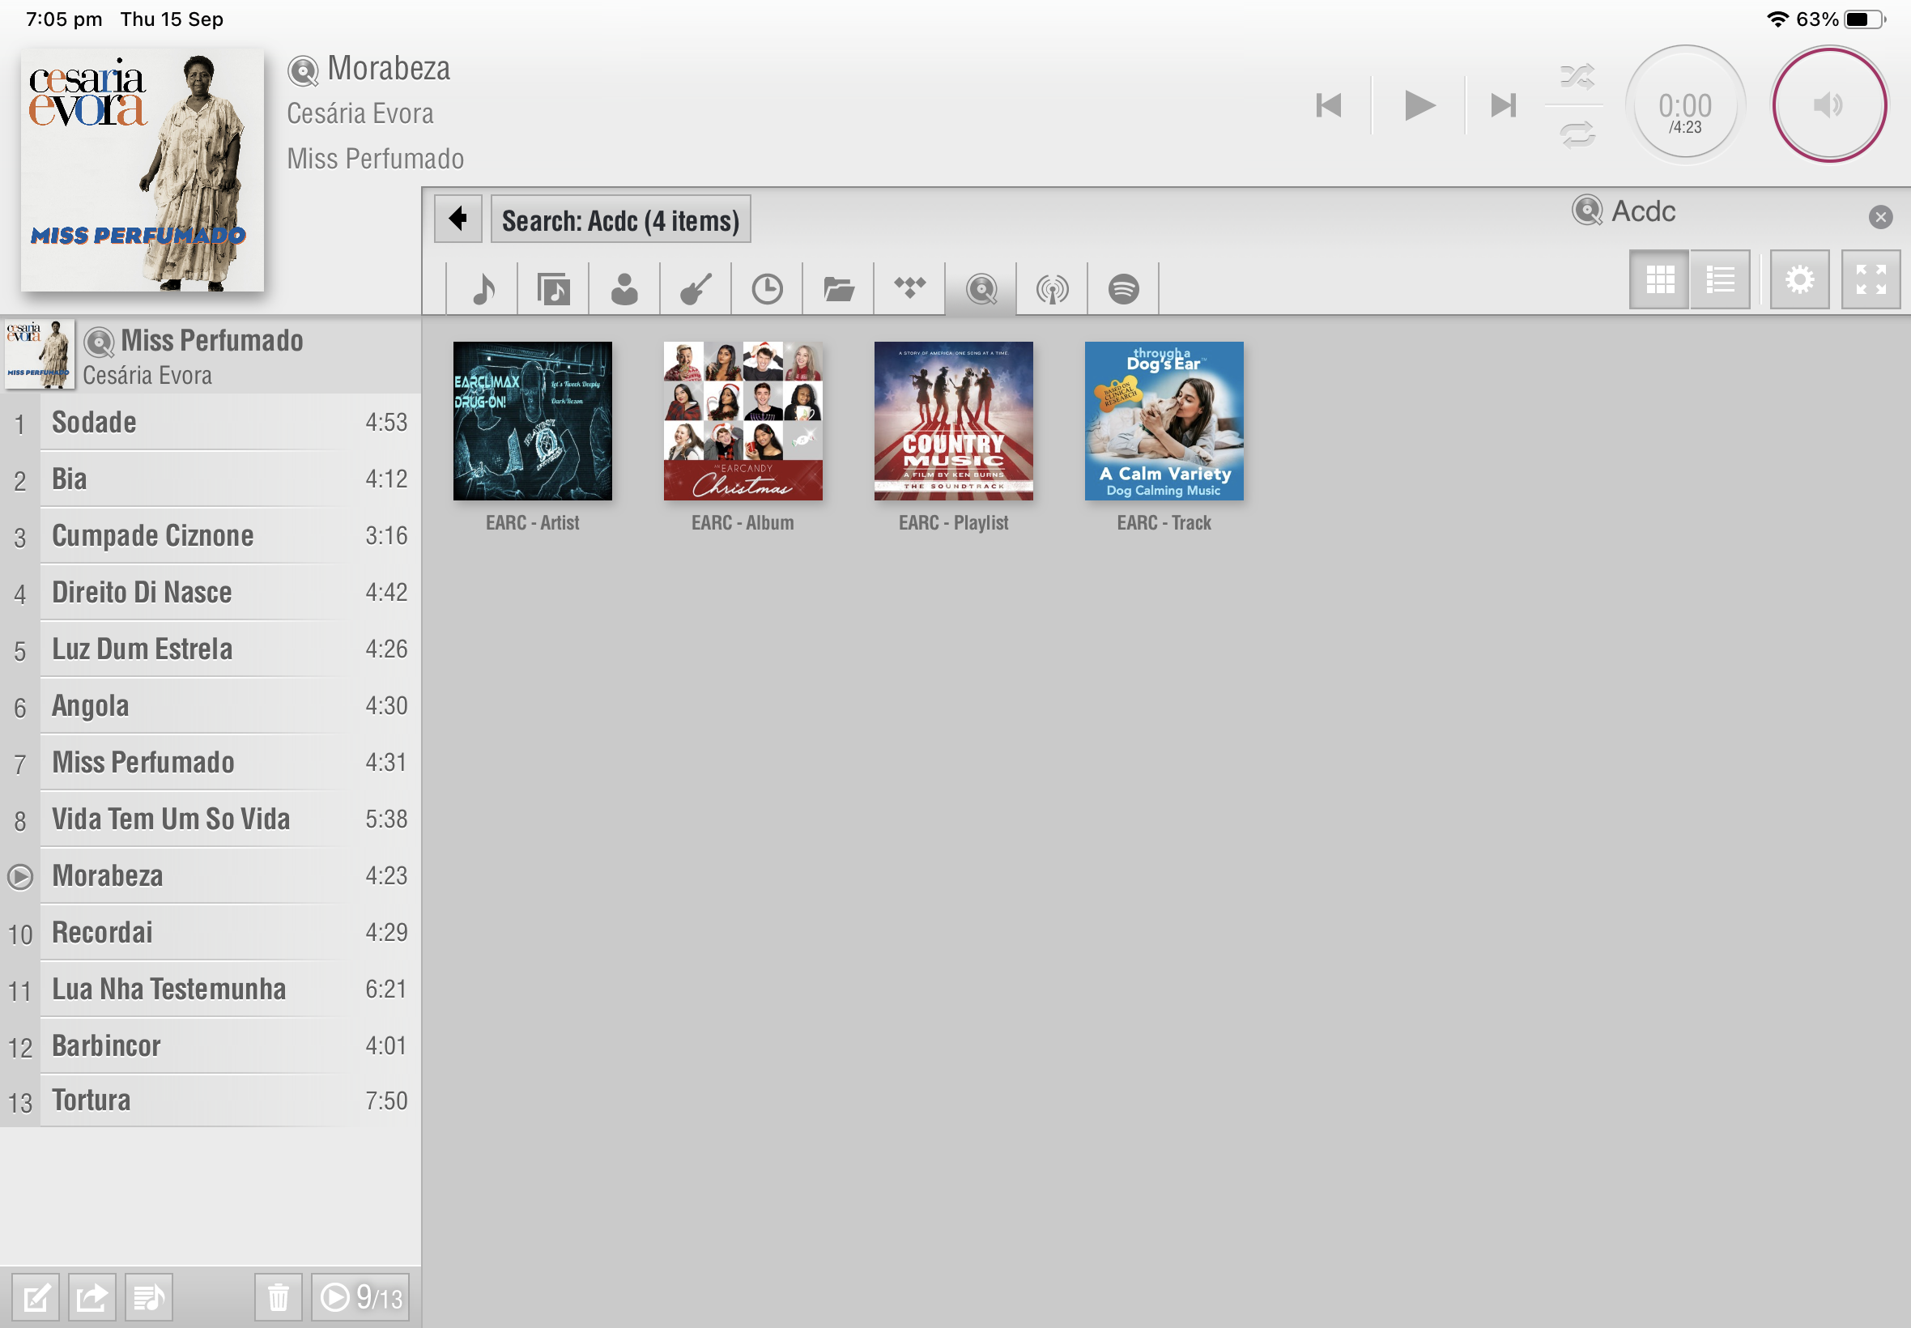
Task: Toggle repeat playback mode
Action: click(x=1577, y=134)
